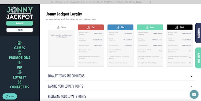The height and width of the screenshot is (101, 201).
Task: Click Green card's 10% Cash back value
Action: [157, 40]
